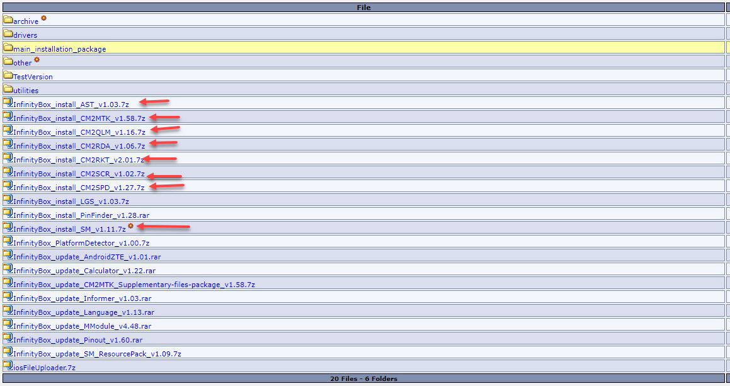This screenshot has height=386, width=730.
Task: Click file icon beside InfinityBox_update_Language_v1.13.rar
Action: [x=8, y=310]
